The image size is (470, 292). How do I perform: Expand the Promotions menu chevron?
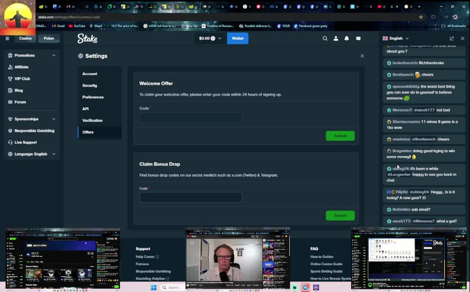pos(54,55)
